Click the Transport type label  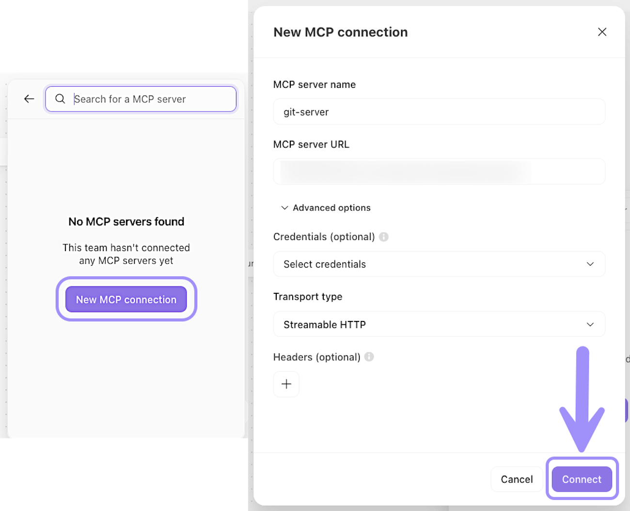(x=308, y=297)
